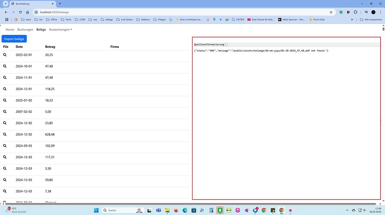
Task: Open the SISTRIX bookmark
Action: point(238,20)
